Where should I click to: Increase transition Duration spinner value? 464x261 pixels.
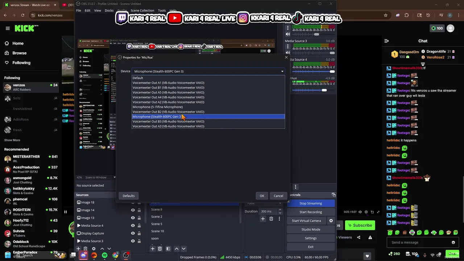coord(279,210)
